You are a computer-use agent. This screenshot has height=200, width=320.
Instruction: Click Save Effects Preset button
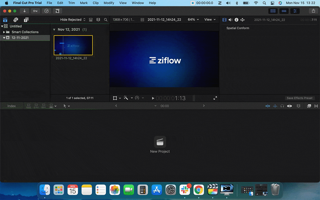tap(299, 98)
